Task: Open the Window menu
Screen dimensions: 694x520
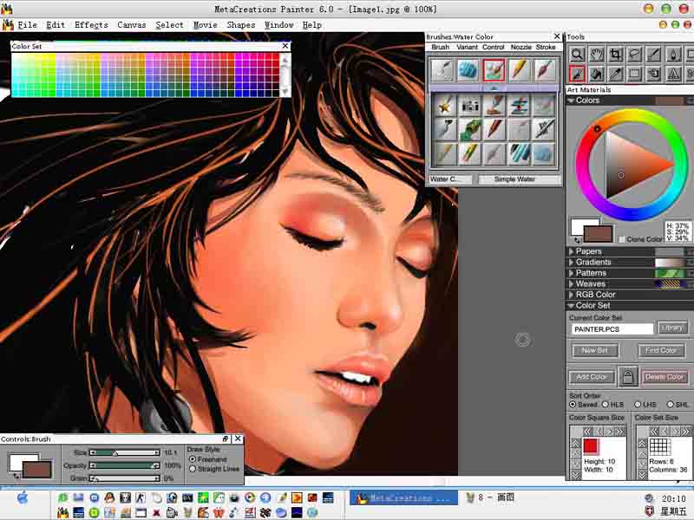Action: point(278,25)
